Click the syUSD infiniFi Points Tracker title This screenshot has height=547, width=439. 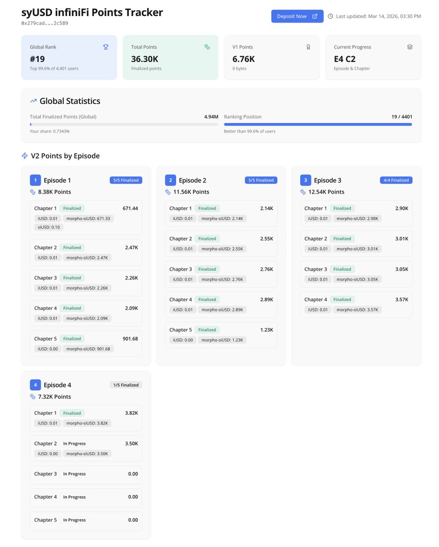pos(92,12)
